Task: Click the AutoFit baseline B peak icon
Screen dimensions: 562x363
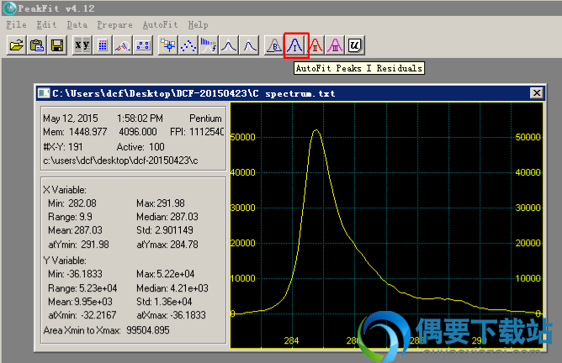Action: pyautogui.click(x=273, y=45)
